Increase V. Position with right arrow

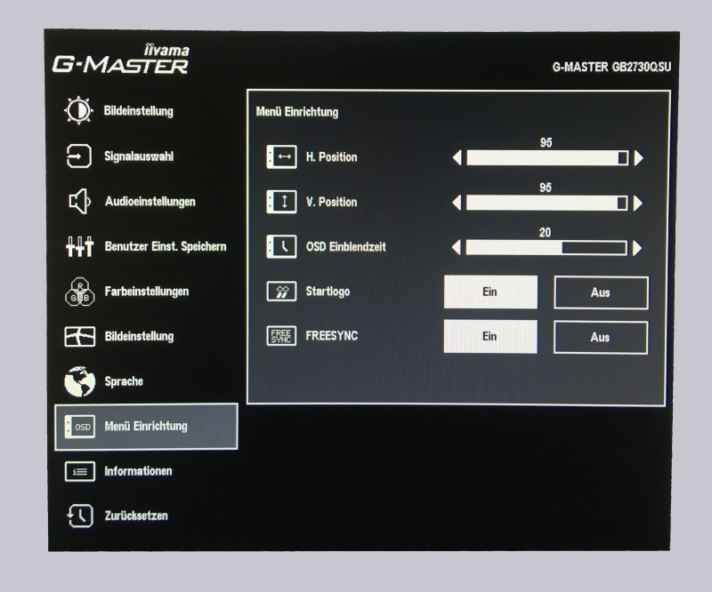tap(638, 203)
